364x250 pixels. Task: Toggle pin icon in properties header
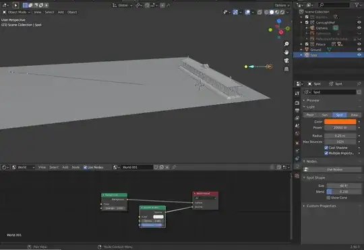coord(359,83)
